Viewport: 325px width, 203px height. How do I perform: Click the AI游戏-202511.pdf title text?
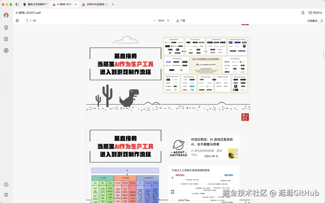pos(28,13)
